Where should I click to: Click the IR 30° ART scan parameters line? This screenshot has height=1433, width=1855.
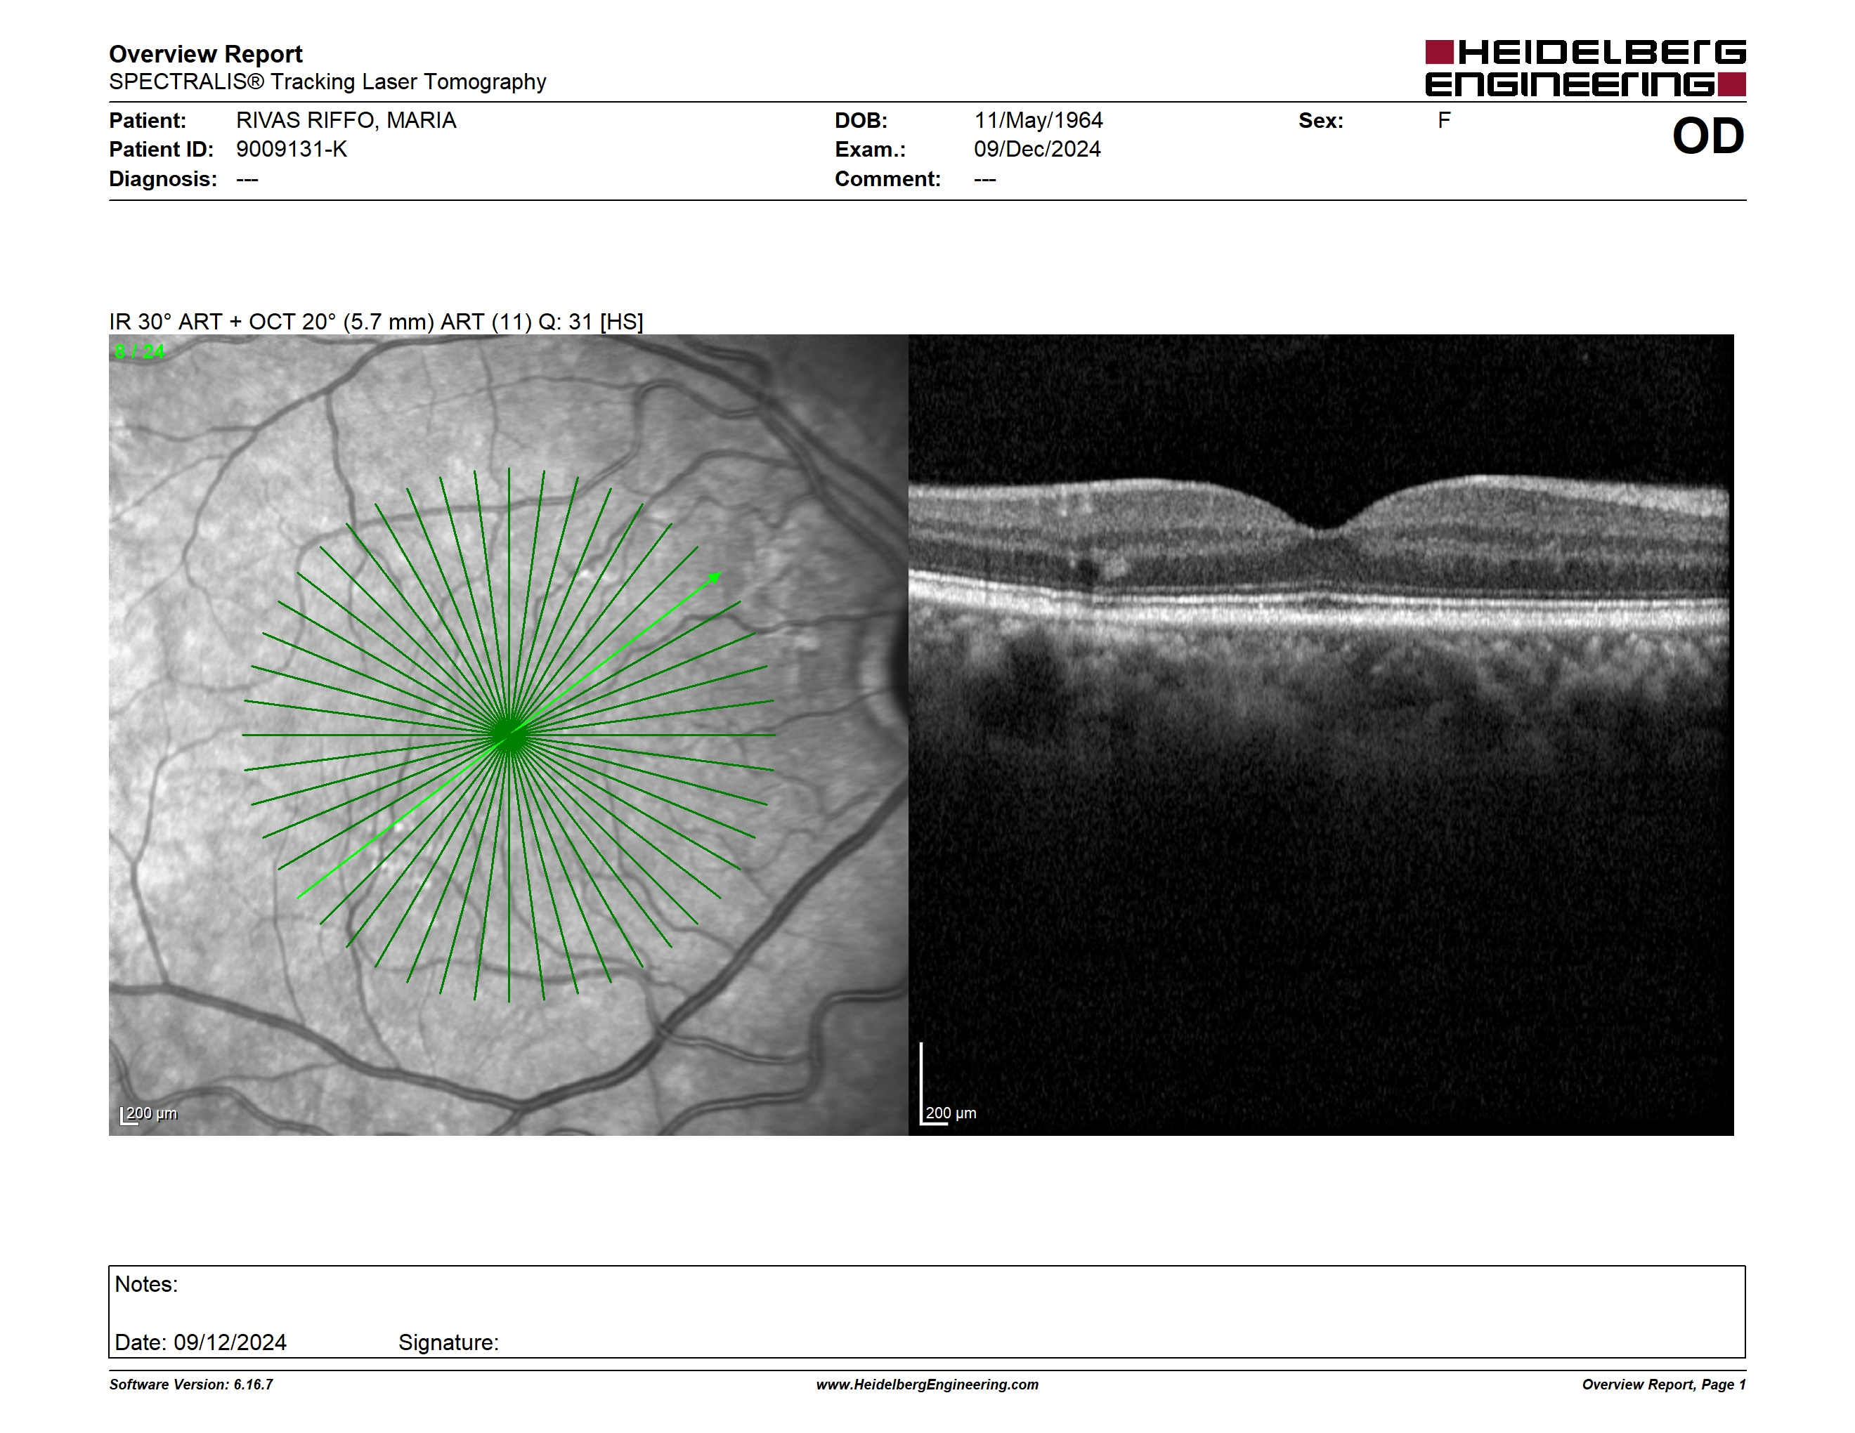coord(376,322)
